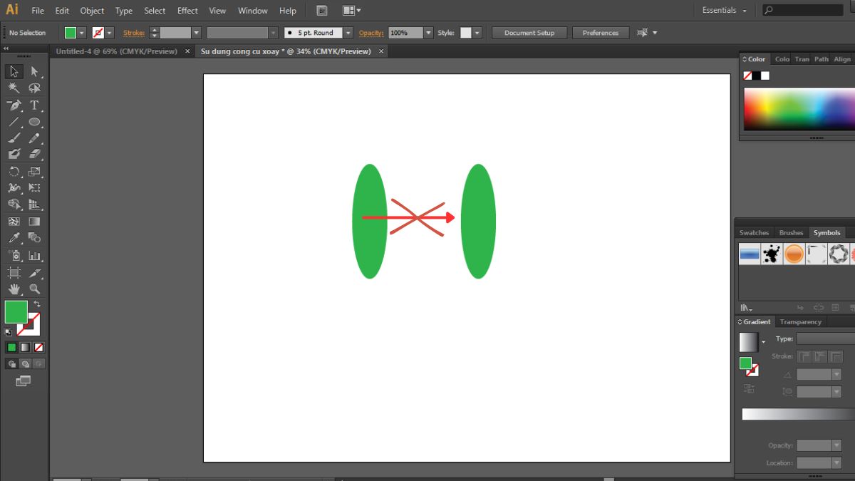Select the Type tool
Image resolution: width=855 pixels, height=481 pixels.
pos(34,105)
